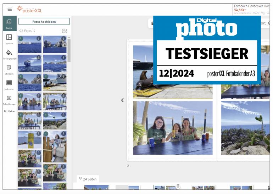Open the Hintergründe backgrounds panel
The height and width of the screenshot is (194, 273).
9,55
